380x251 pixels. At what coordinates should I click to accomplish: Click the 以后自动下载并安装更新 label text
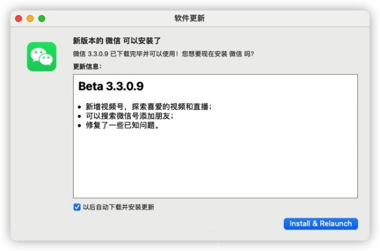click(x=118, y=207)
